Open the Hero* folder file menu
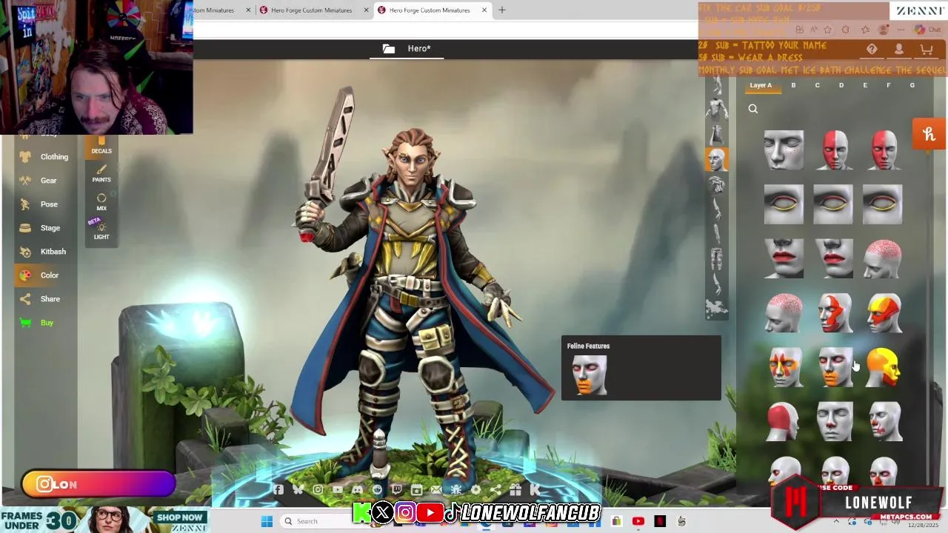This screenshot has width=948, height=533. point(407,49)
